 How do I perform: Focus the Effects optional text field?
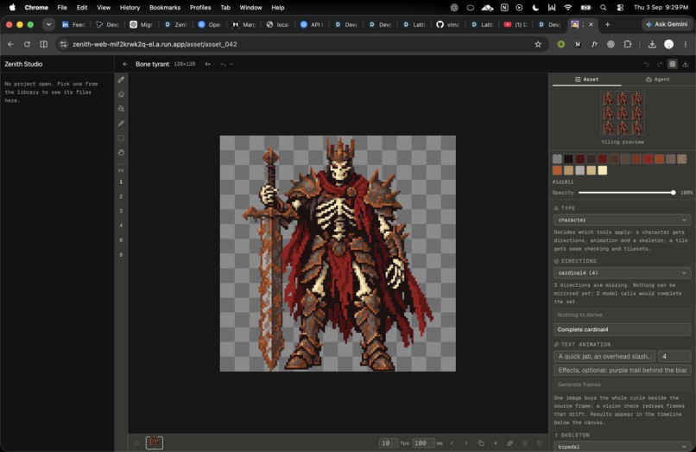click(622, 370)
